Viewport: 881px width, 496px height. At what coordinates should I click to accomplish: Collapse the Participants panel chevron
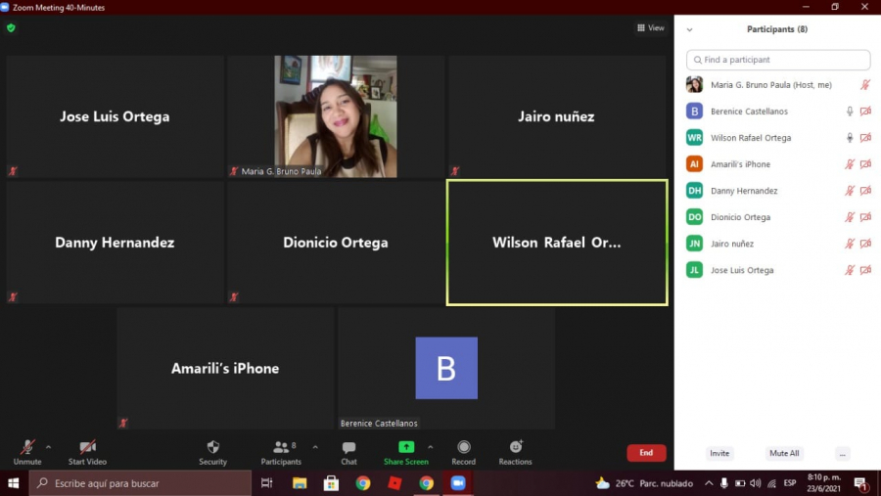[689, 29]
